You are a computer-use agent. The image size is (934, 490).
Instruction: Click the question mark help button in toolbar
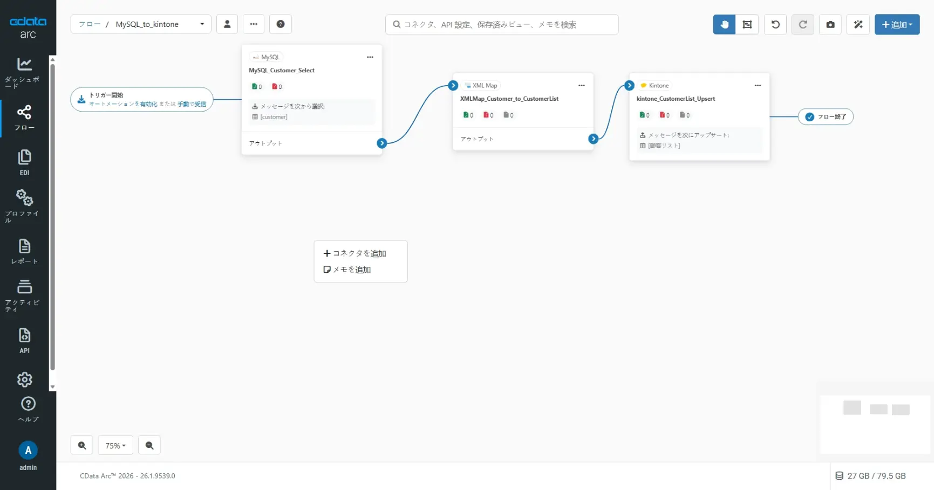click(281, 24)
